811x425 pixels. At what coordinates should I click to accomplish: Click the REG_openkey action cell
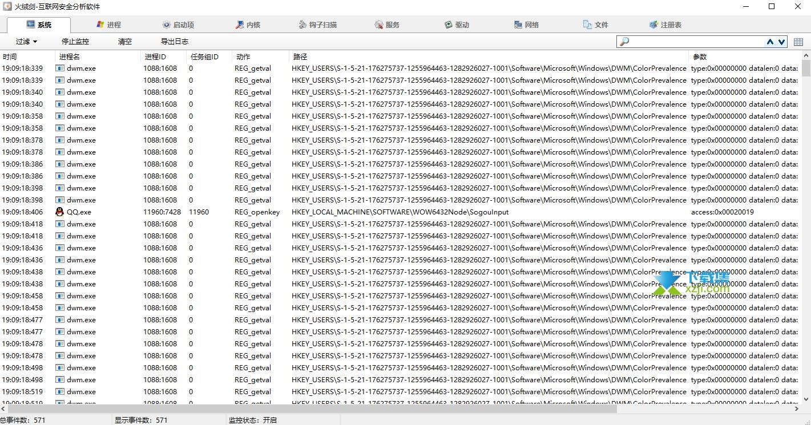pyautogui.click(x=257, y=212)
